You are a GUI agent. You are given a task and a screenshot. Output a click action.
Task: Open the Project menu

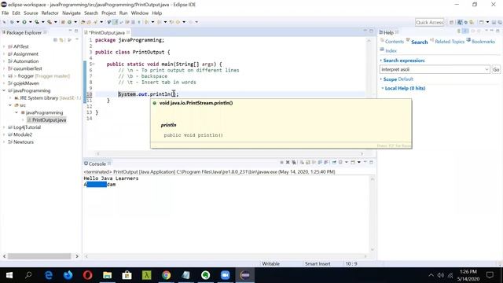[108, 13]
